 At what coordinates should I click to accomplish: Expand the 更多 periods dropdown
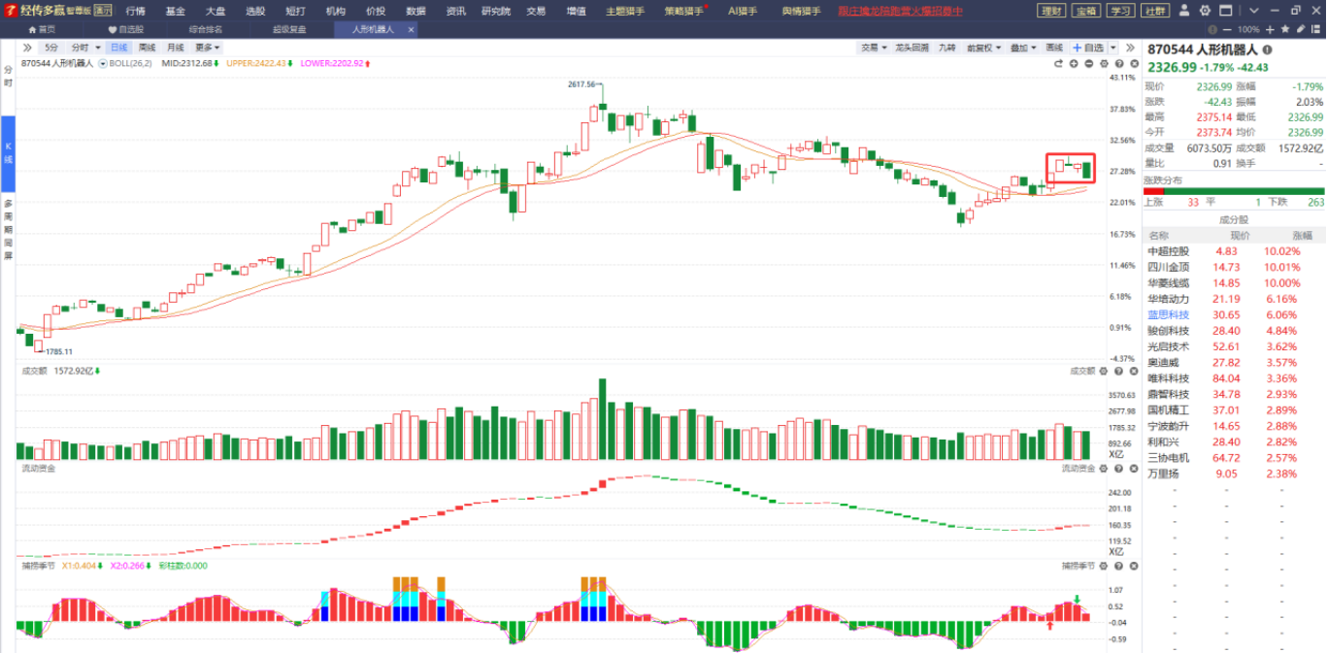coord(207,48)
